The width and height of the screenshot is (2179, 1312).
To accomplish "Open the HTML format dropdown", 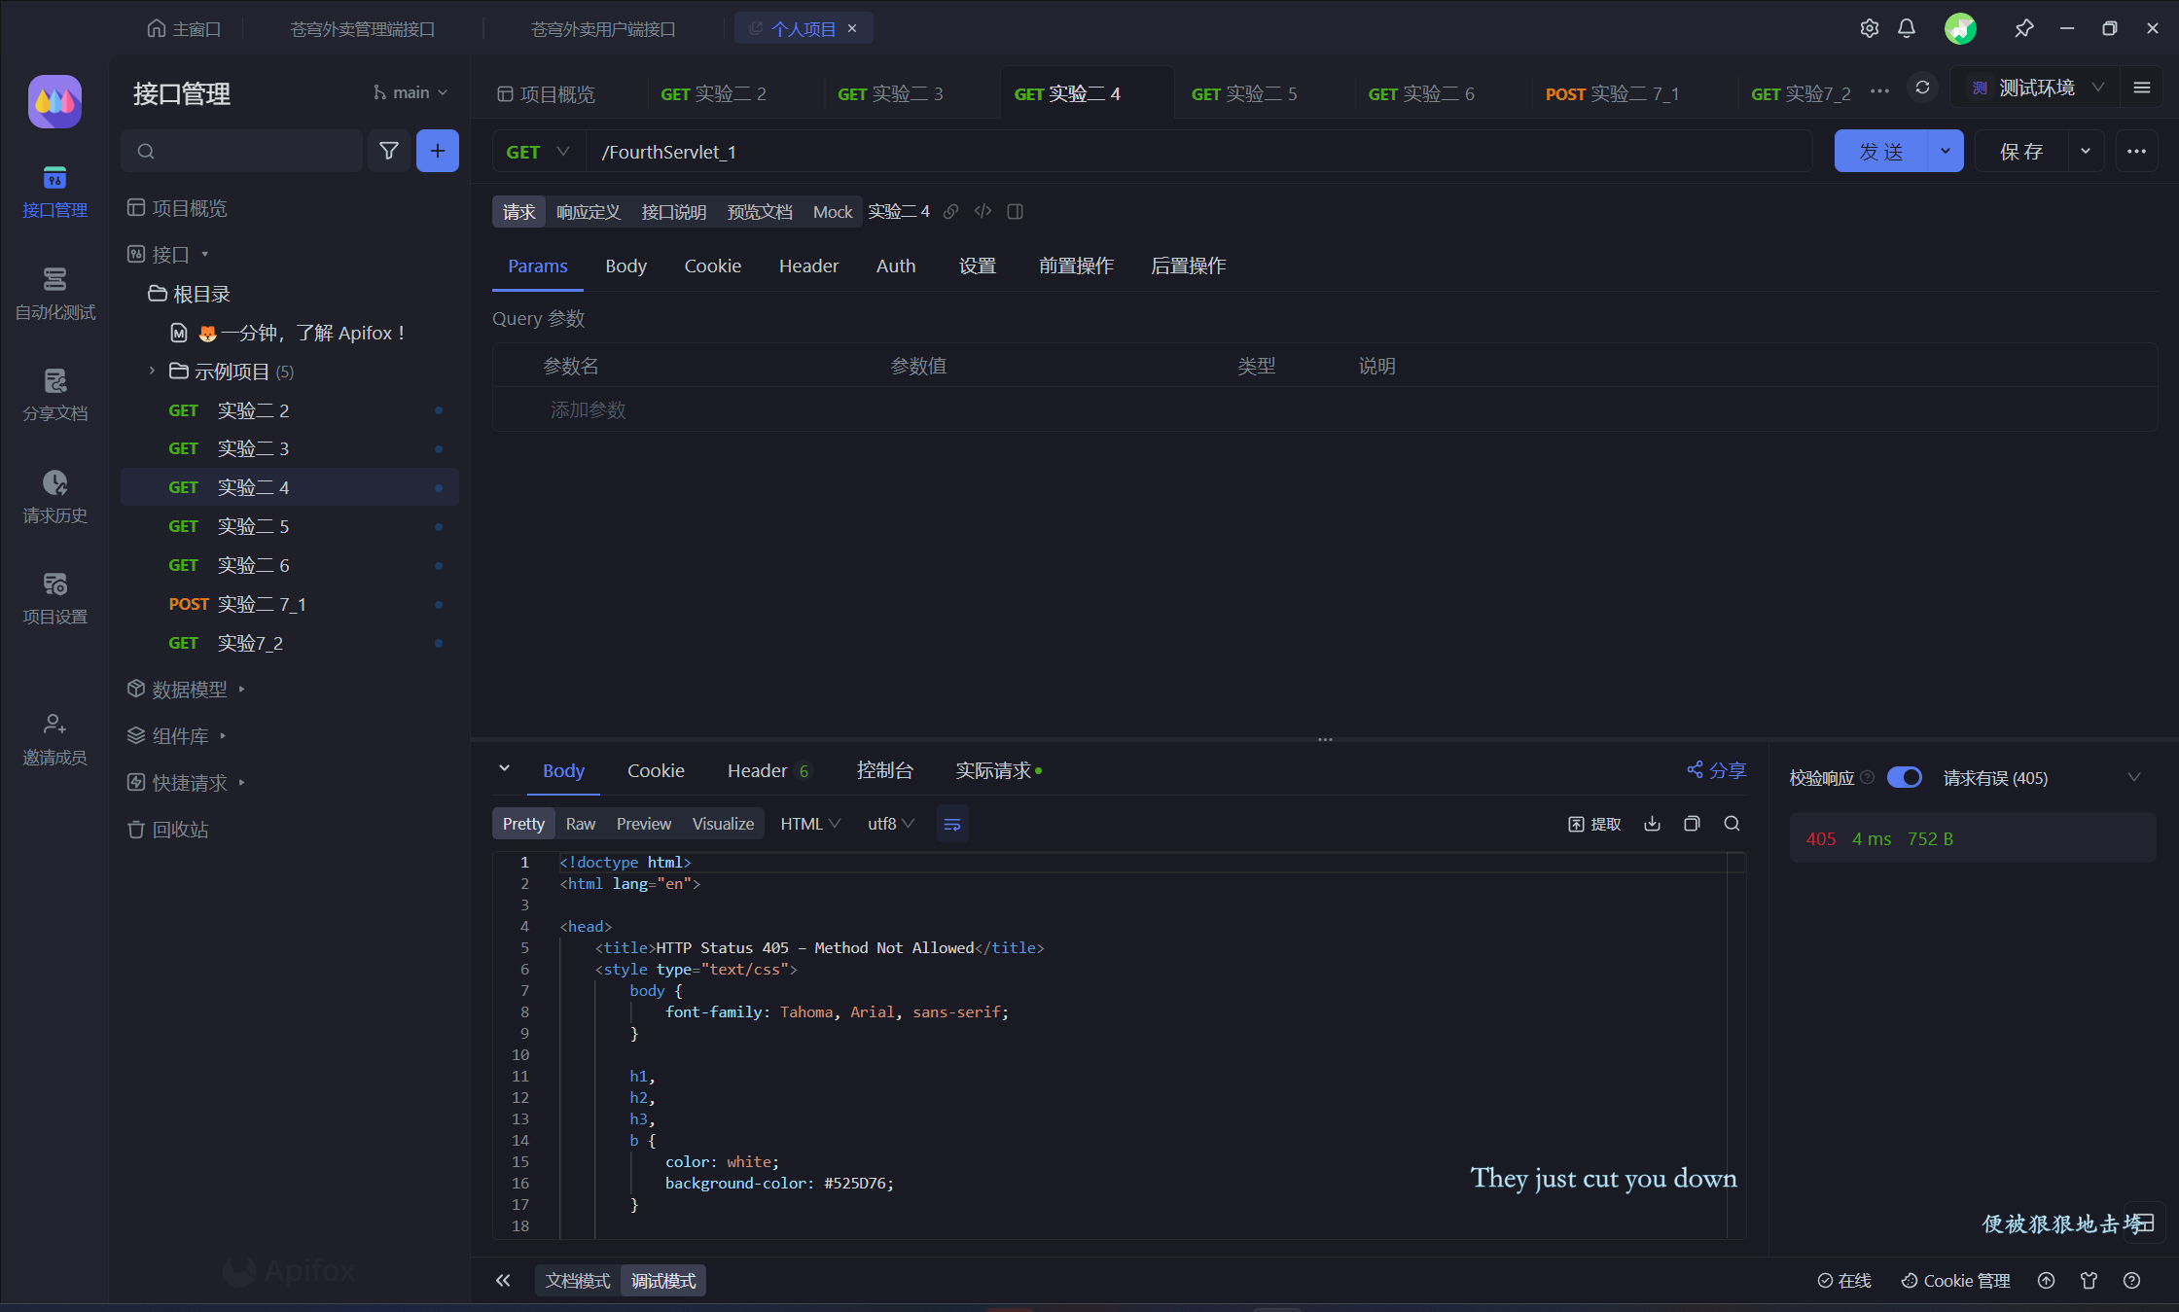I will (810, 824).
